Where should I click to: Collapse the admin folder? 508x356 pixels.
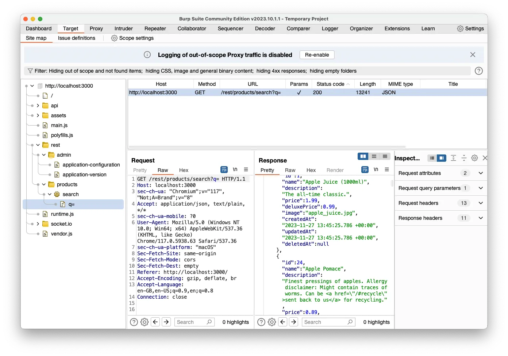pos(44,155)
